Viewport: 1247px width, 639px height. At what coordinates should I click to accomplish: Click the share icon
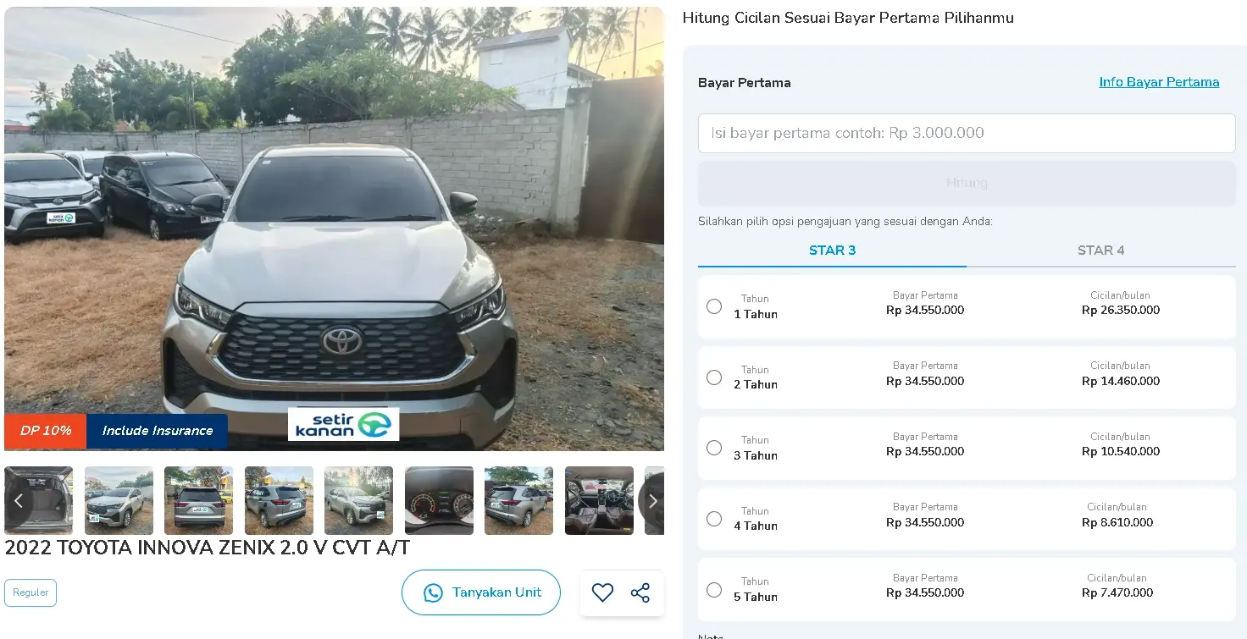(640, 592)
